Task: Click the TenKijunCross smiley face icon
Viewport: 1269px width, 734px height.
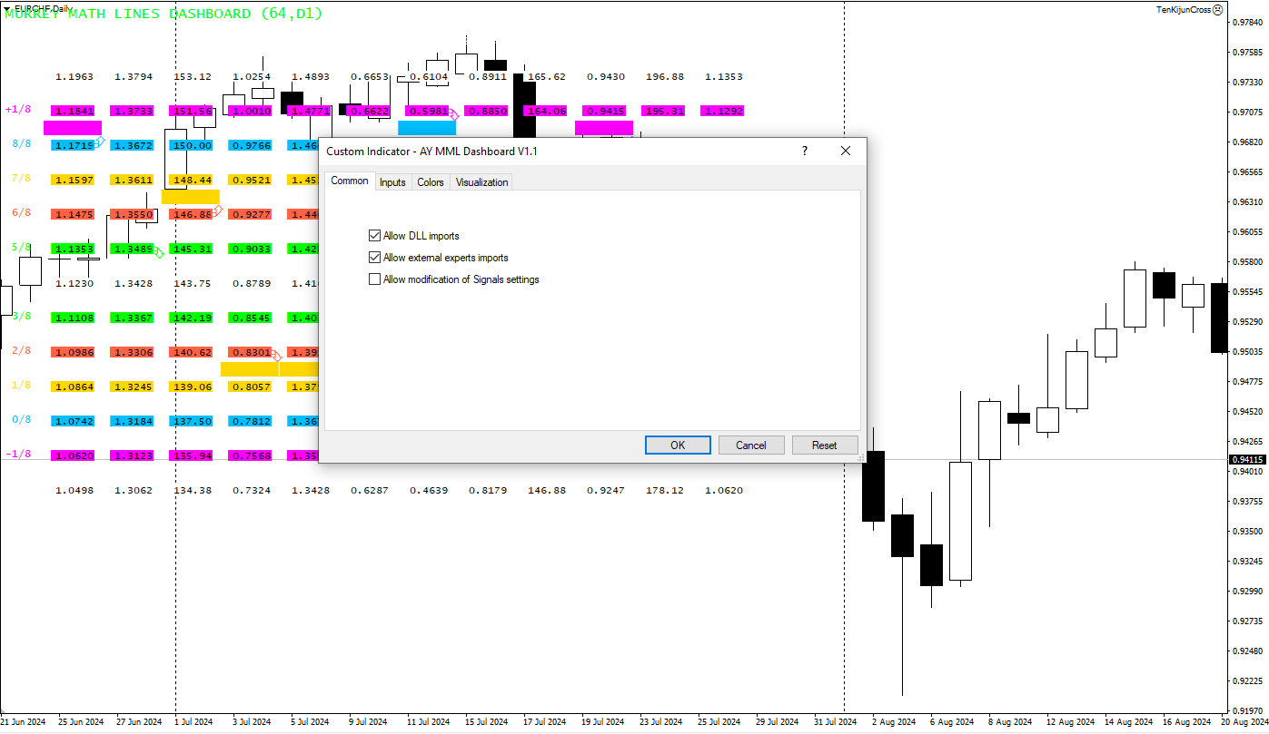Action: click(x=1218, y=9)
